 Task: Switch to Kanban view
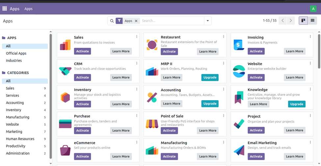303,21
